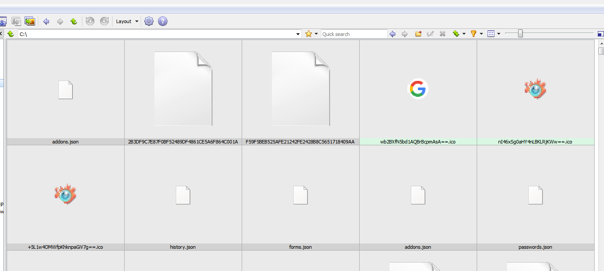Select the 2B3DF9C7E87F0BF52489DF4861CE5A6F864C001A file thumbnail
The height and width of the screenshot is (271, 604).
[x=183, y=89]
